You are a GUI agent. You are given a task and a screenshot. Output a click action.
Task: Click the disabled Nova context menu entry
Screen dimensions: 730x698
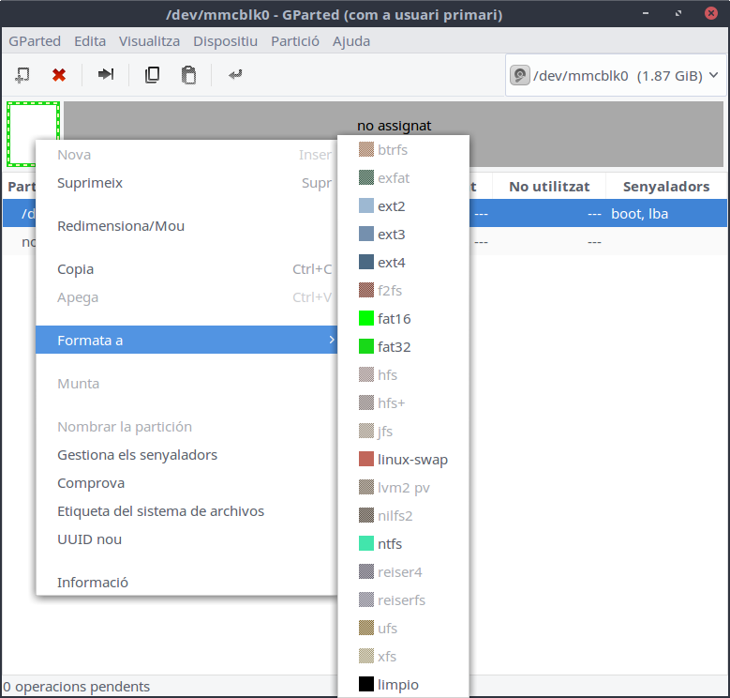click(x=186, y=155)
